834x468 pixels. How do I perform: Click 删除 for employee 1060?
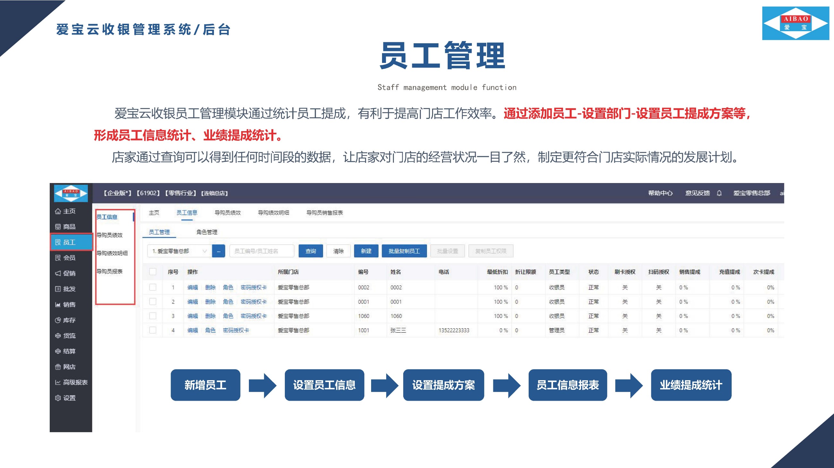pos(210,316)
